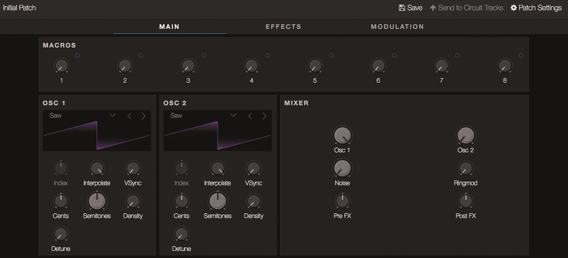Click the OSC 2 Interpolate knob
The width and height of the screenshot is (568, 258).
pyautogui.click(x=217, y=168)
